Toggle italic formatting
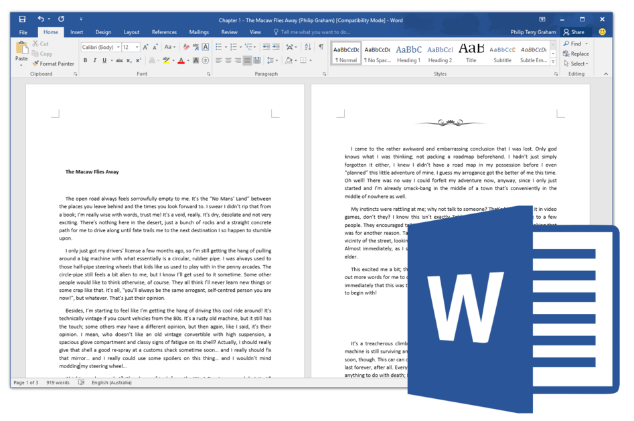Image resolution: width=634 pixels, height=421 pixels. coord(95,60)
